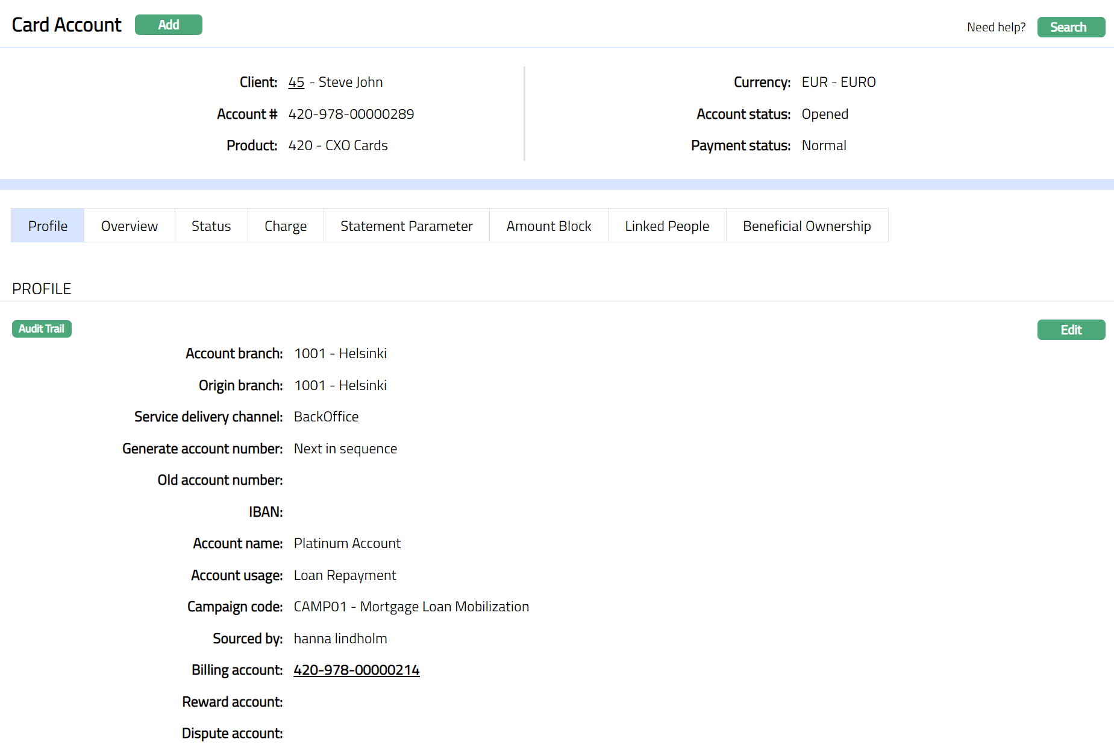The height and width of the screenshot is (753, 1114).
Task: Switch to the Amount Block tab
Action: pyautogui.click(x=548, y=225)
